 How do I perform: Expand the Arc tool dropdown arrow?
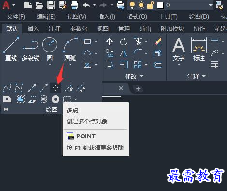[x=71, y=65]
